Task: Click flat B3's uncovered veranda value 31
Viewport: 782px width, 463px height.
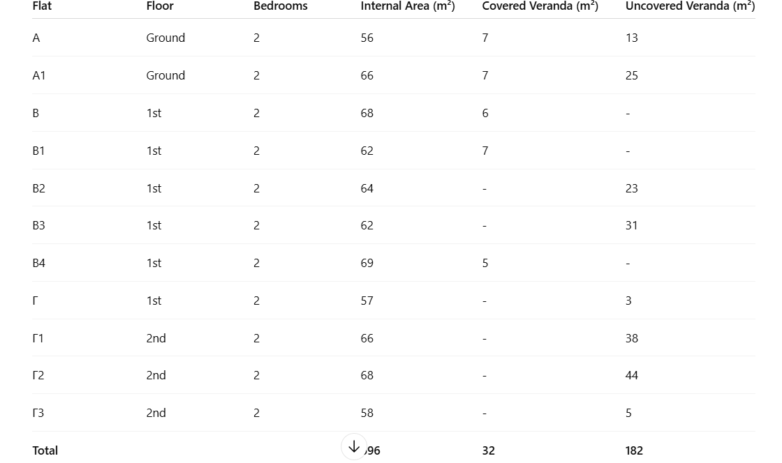Action: (x=631, y=225)
